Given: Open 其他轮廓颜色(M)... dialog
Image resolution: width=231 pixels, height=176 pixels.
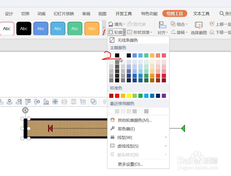Looking at the screenshot, I should tap(138, 120).
